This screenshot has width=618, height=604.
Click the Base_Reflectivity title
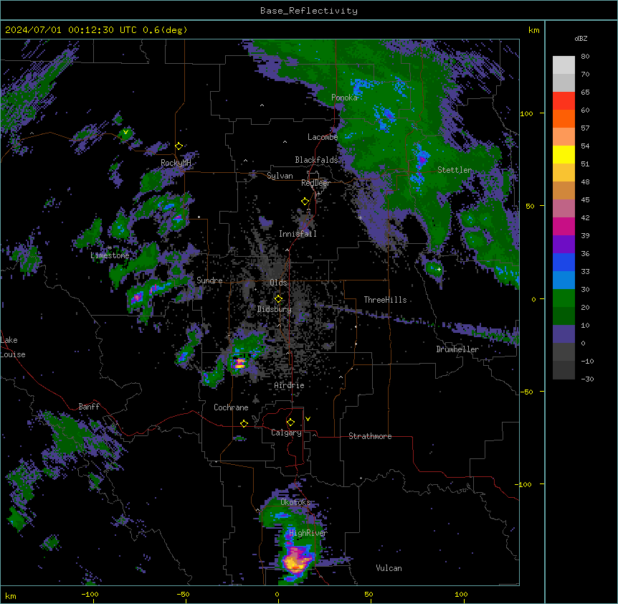309,11
